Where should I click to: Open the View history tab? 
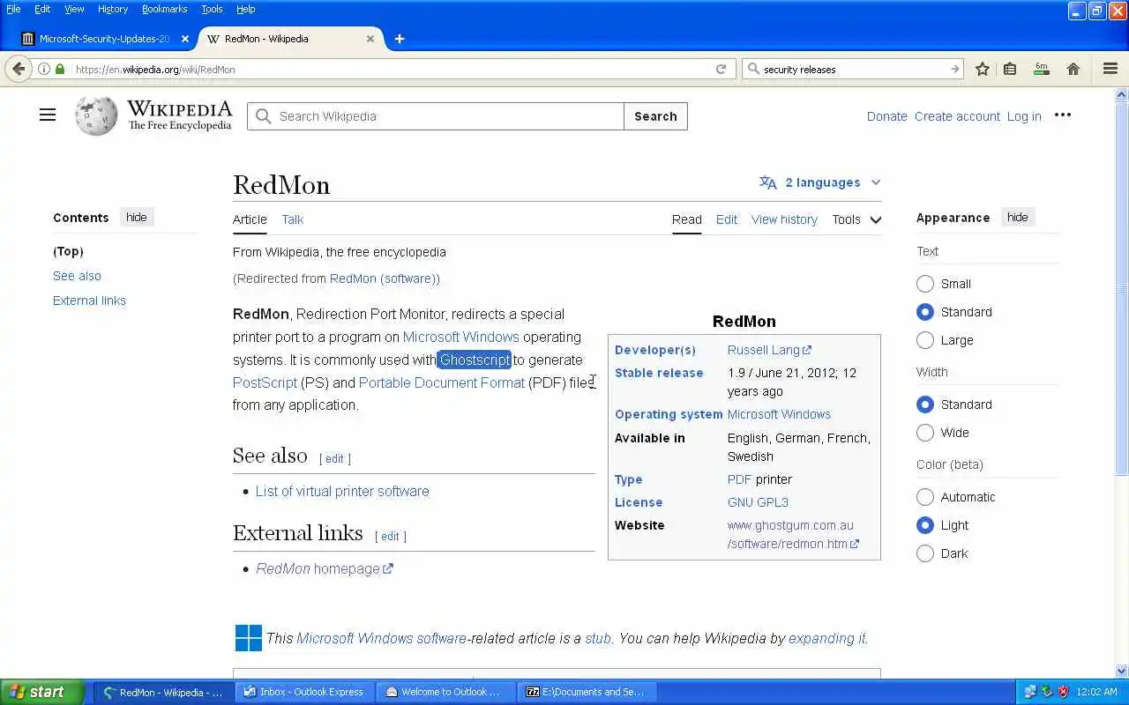click(784, 219)
